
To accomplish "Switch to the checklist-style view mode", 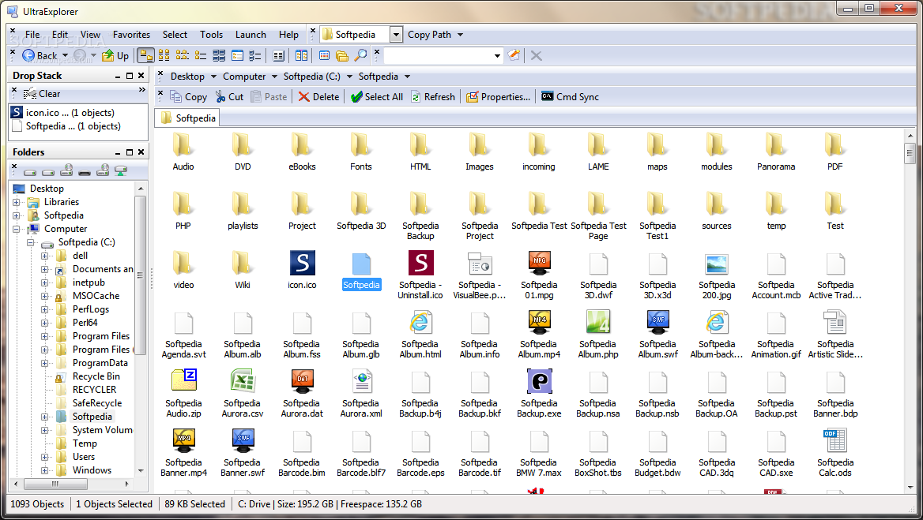I will click(255, 55).
